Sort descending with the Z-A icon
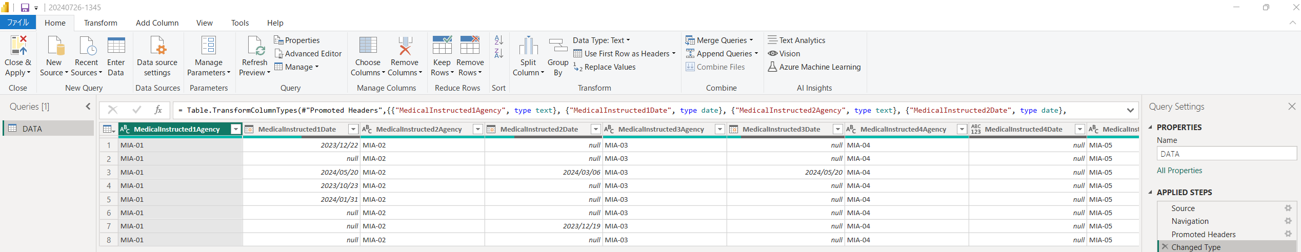This screenshot has height=252, width=1301. click(498, 53)
